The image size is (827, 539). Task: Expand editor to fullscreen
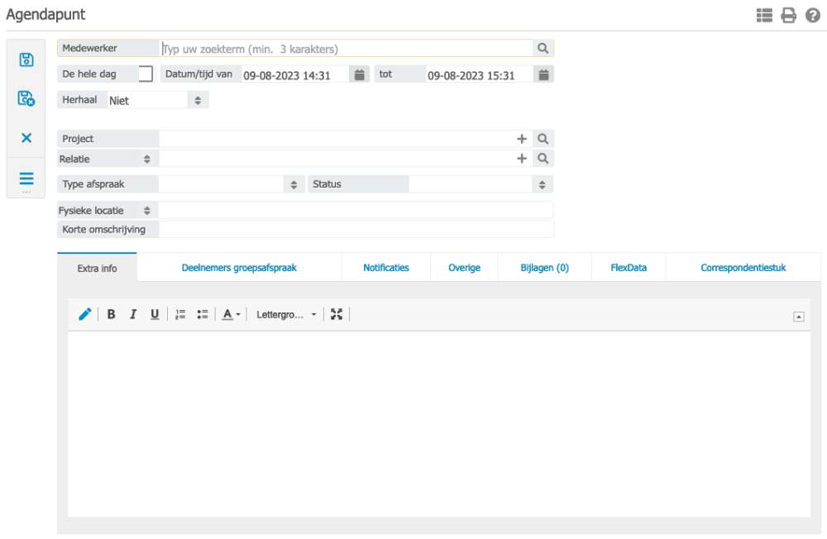click(337, 314)
